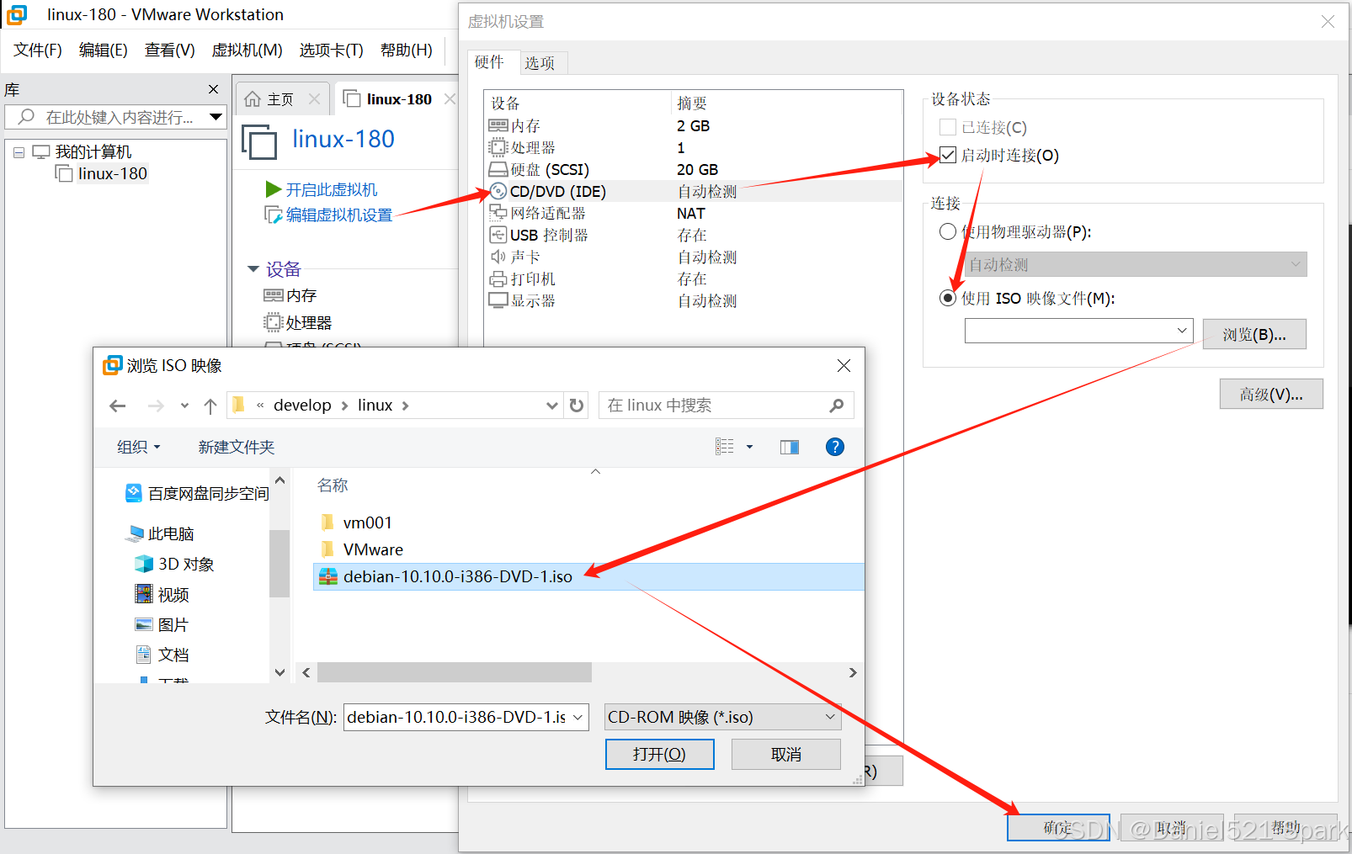
Task: Open the 选项卡(T) menu
Action: coord(331,50)
